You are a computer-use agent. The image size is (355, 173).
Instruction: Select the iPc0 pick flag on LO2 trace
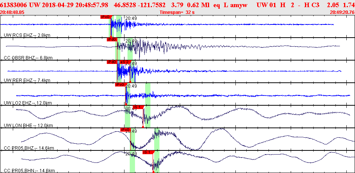coord(120,85)
